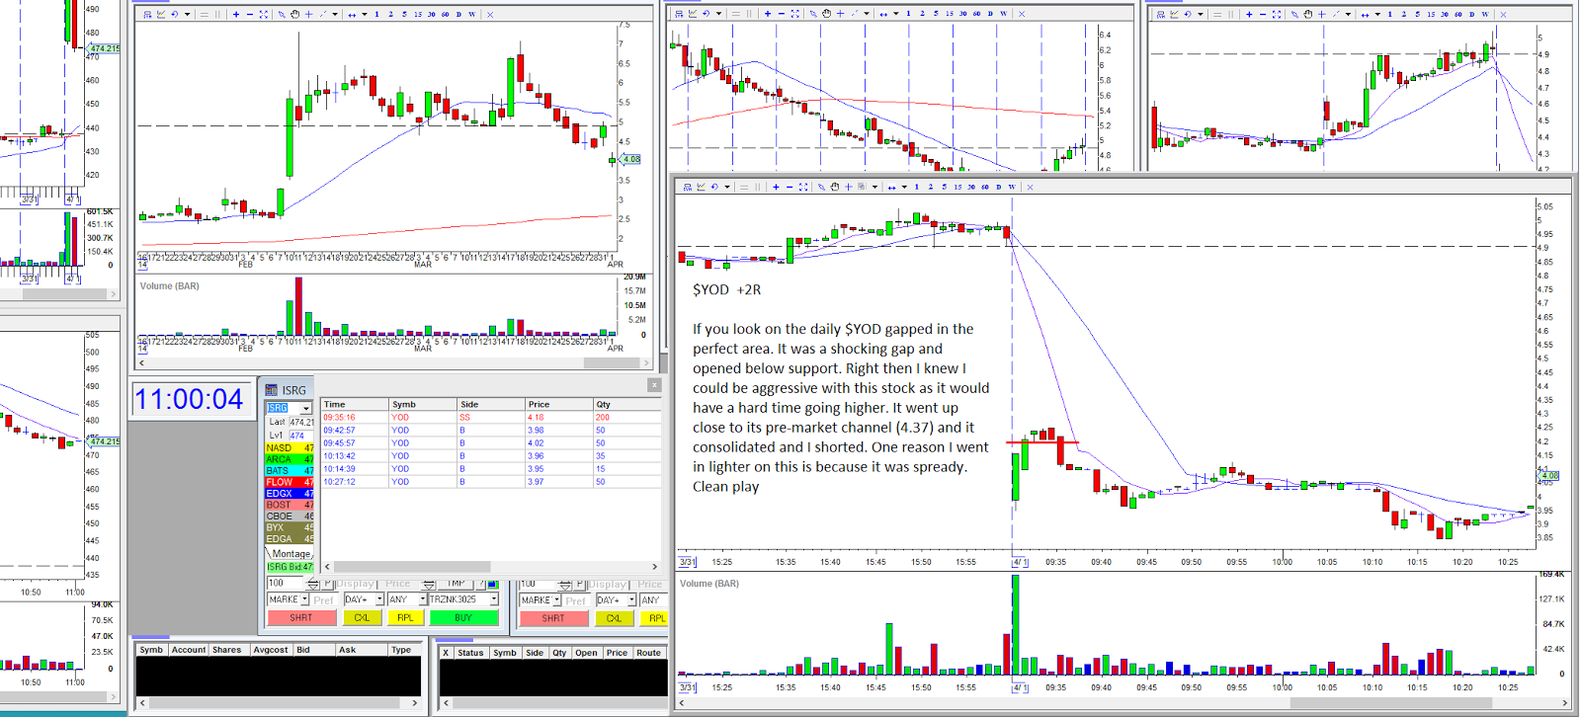
Task: Select the pan hand tool on daily YOD chart
Action: (294, 14)
